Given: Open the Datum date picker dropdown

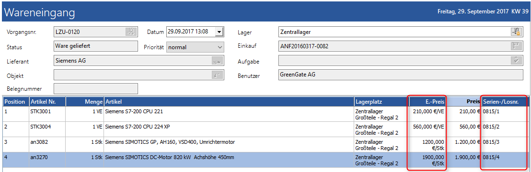Looking at the screenshot, I should (219, 32).
